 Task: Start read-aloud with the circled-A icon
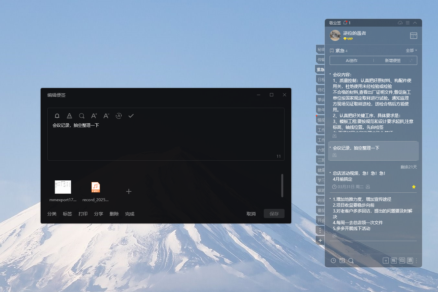pyautogui.click(x=119, y=116)
